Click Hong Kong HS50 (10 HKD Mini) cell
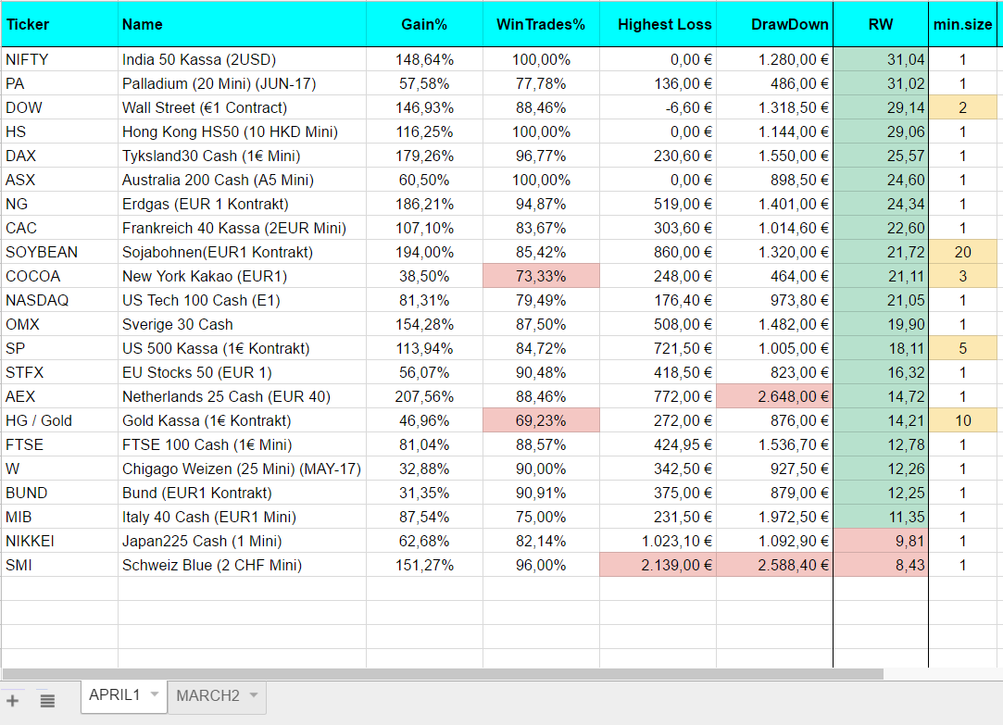 (242, 131)
